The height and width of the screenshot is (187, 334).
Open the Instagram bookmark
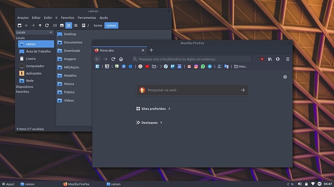196,67
